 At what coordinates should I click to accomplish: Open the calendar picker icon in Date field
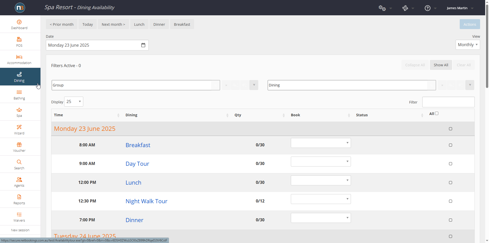[x=143, y=45]
